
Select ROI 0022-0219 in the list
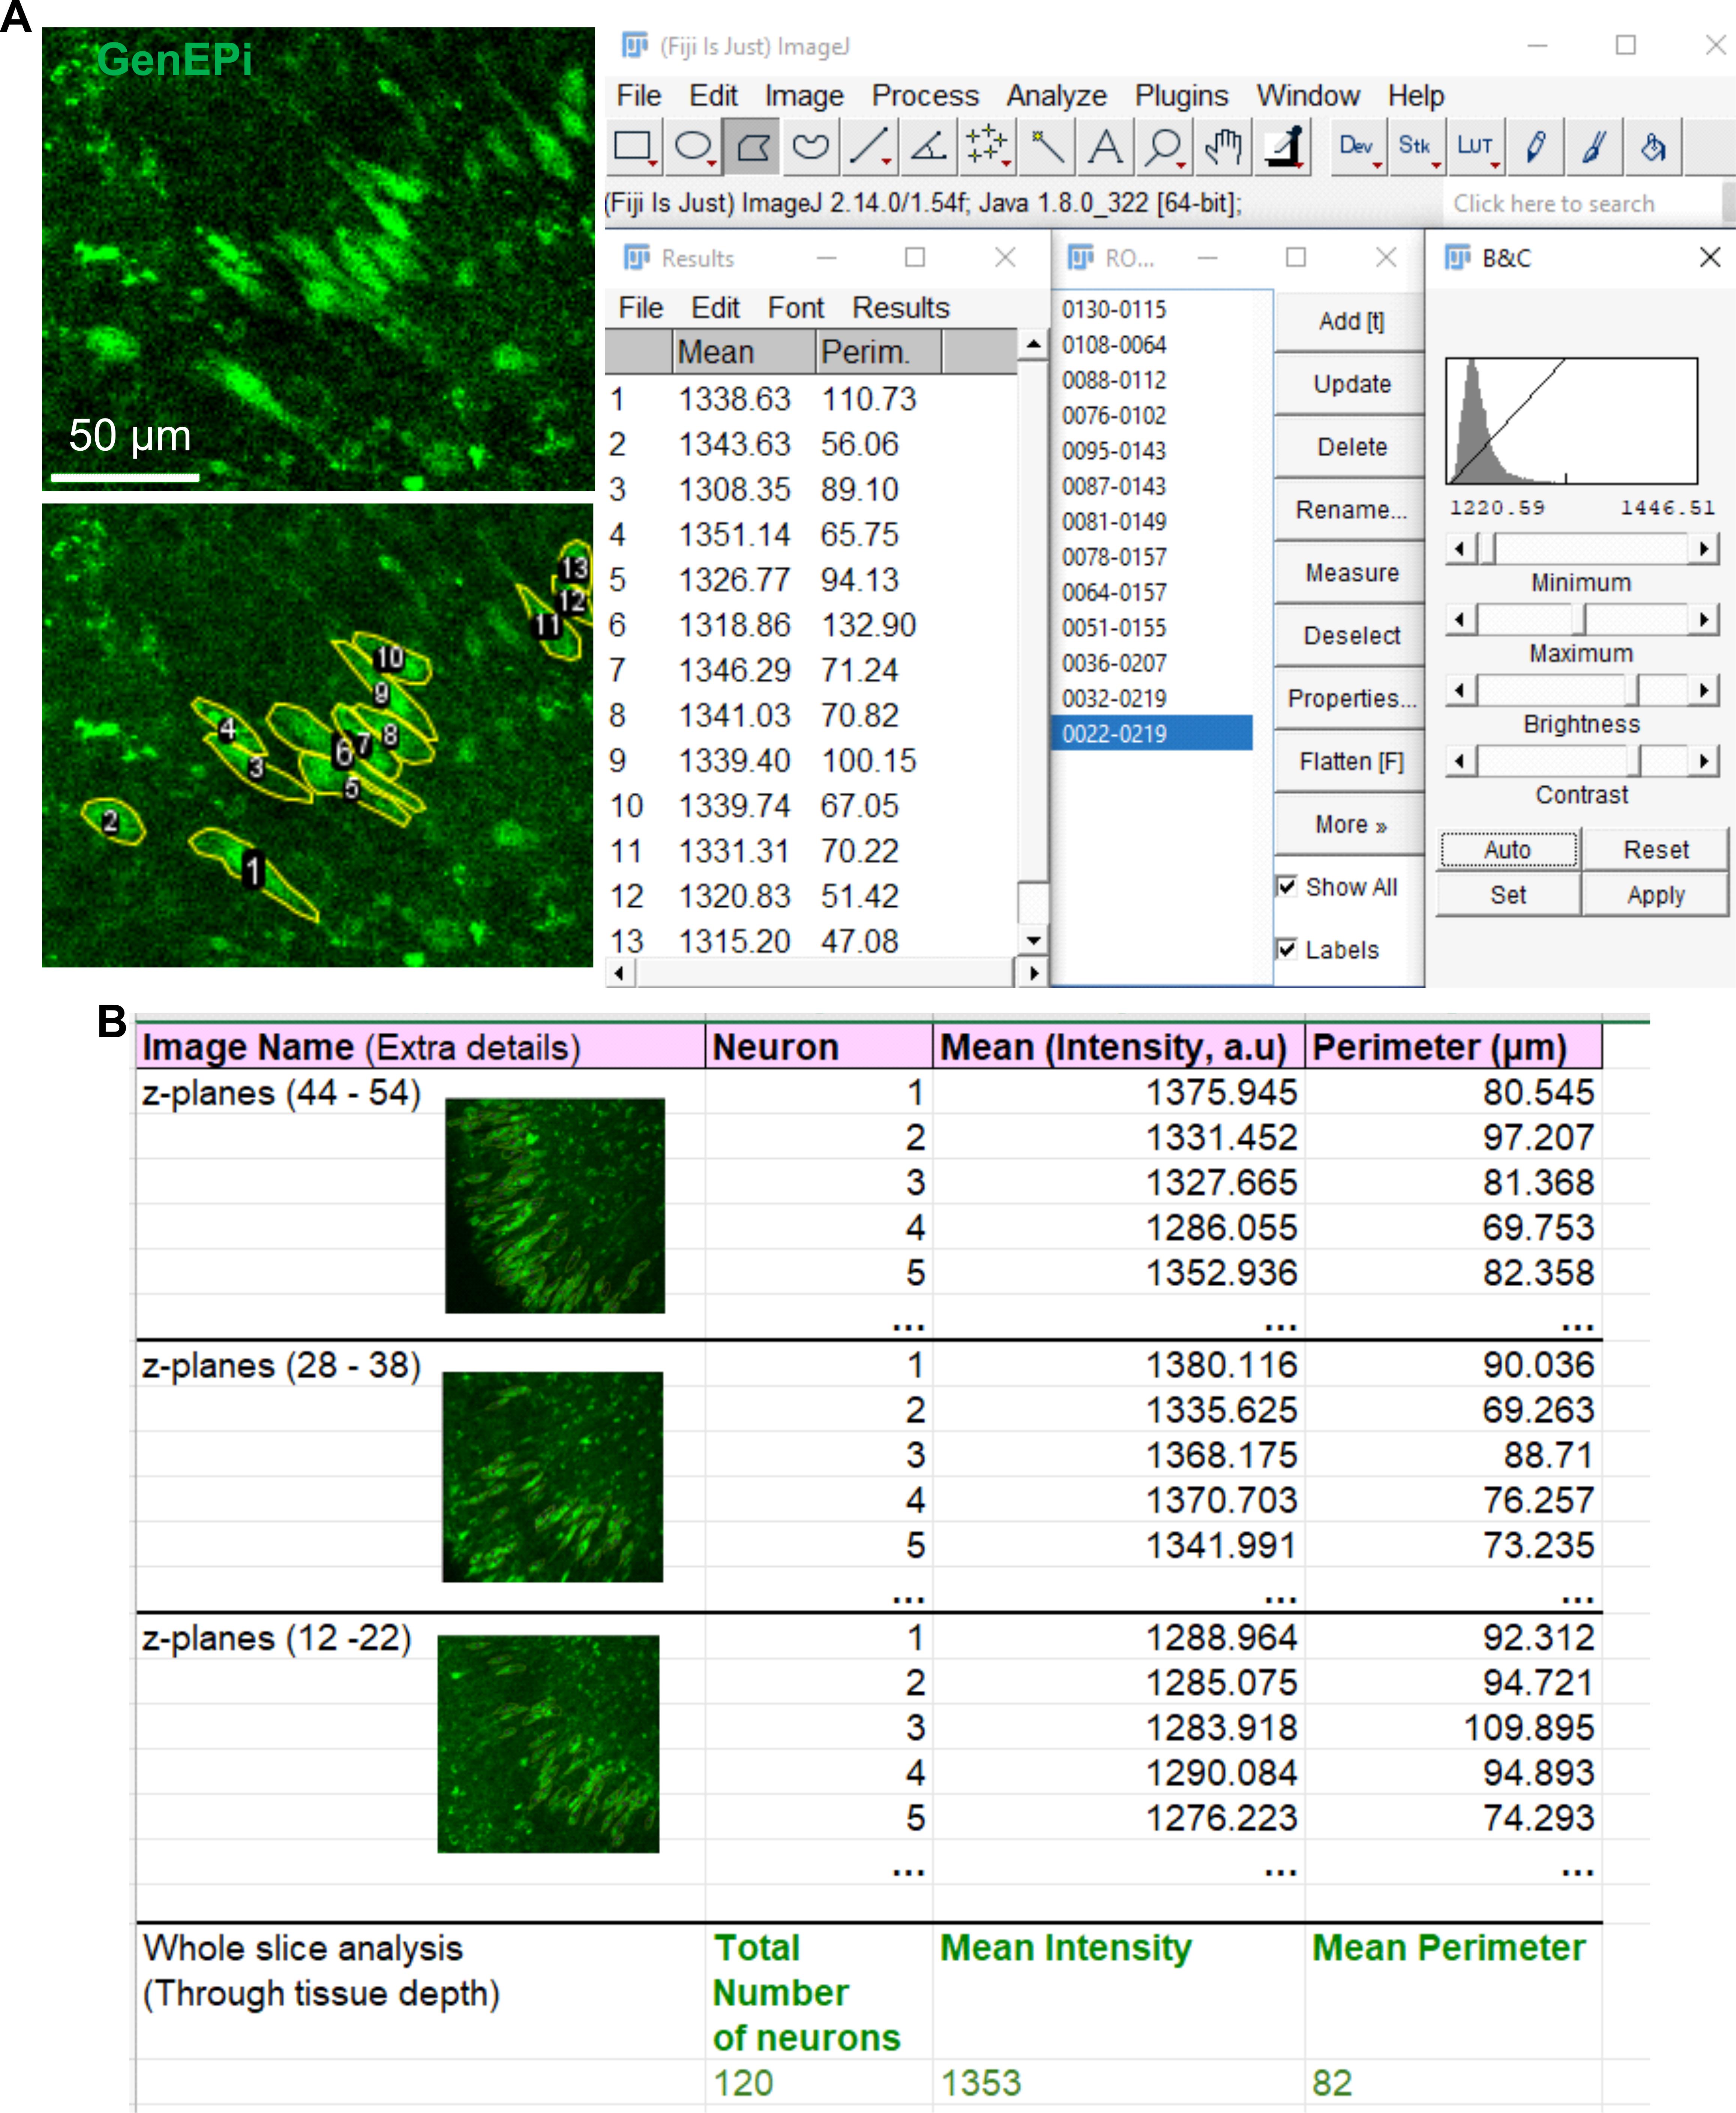tap(1152, 733)
